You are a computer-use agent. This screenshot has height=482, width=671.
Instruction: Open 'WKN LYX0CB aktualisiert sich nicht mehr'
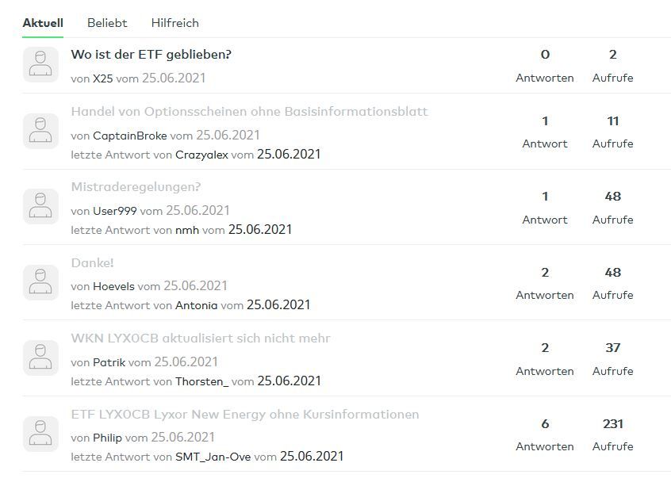[x=201, y=339]
